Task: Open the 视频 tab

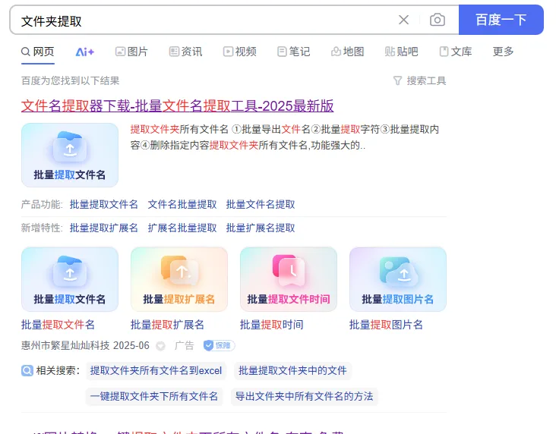Action: tap(240, 52)
